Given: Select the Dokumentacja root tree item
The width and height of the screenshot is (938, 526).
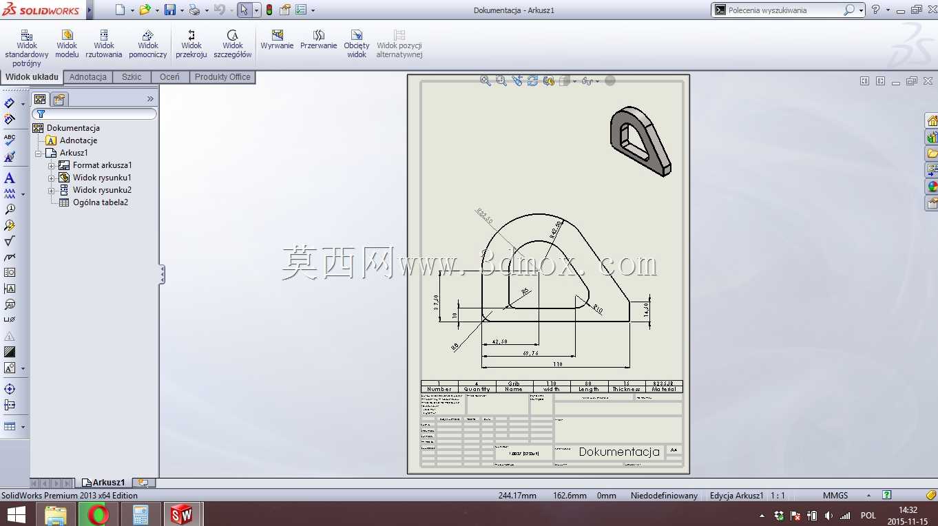Looking at the screenshot, I should click(73, 128).
